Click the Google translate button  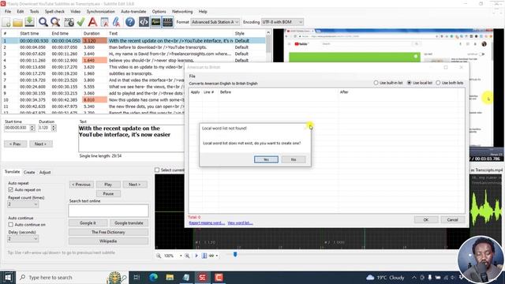[129, 222]
